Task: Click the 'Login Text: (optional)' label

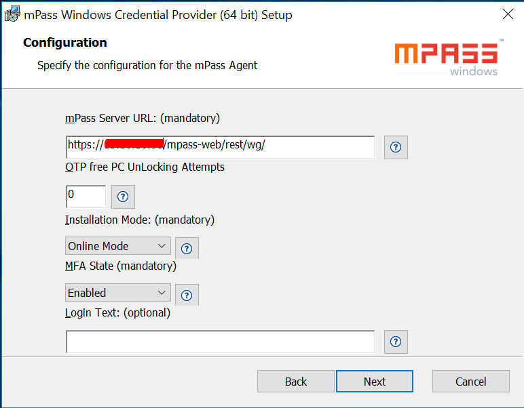Action: pos(117,312)
